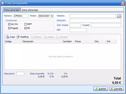Click the Crear line item icon
Image resolution: width=126 pixels, height=94 pixels.
click(x=7, y=37)
